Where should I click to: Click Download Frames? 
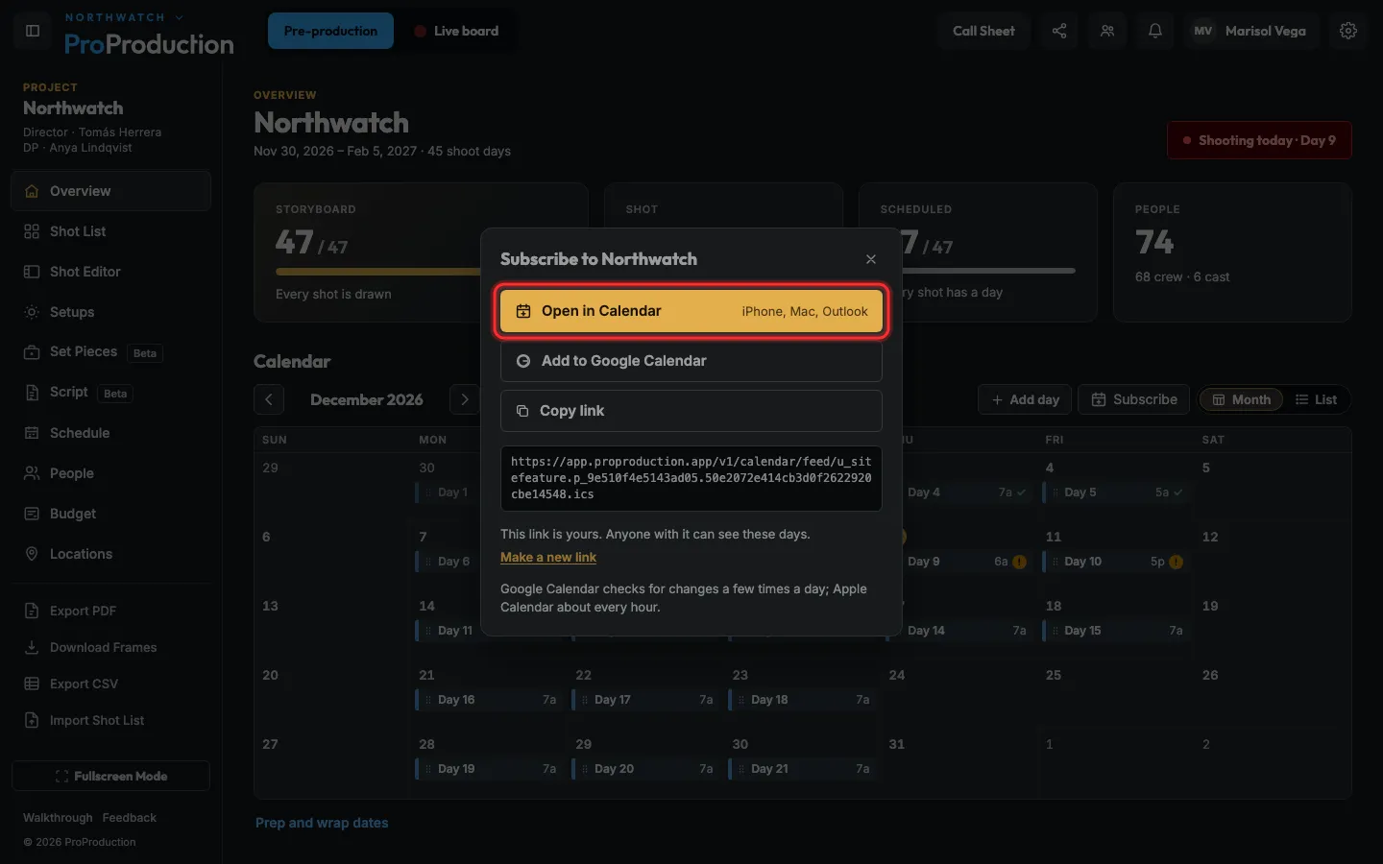111,647
